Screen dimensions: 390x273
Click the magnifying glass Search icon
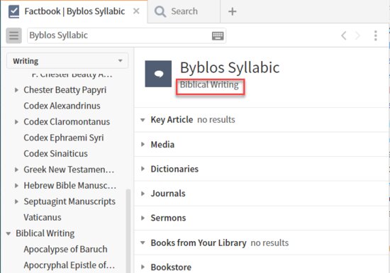coord(160,11)
